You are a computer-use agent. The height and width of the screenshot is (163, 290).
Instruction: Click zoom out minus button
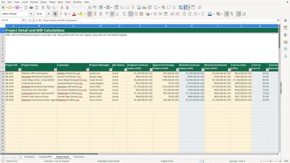(x=261, y=161)
